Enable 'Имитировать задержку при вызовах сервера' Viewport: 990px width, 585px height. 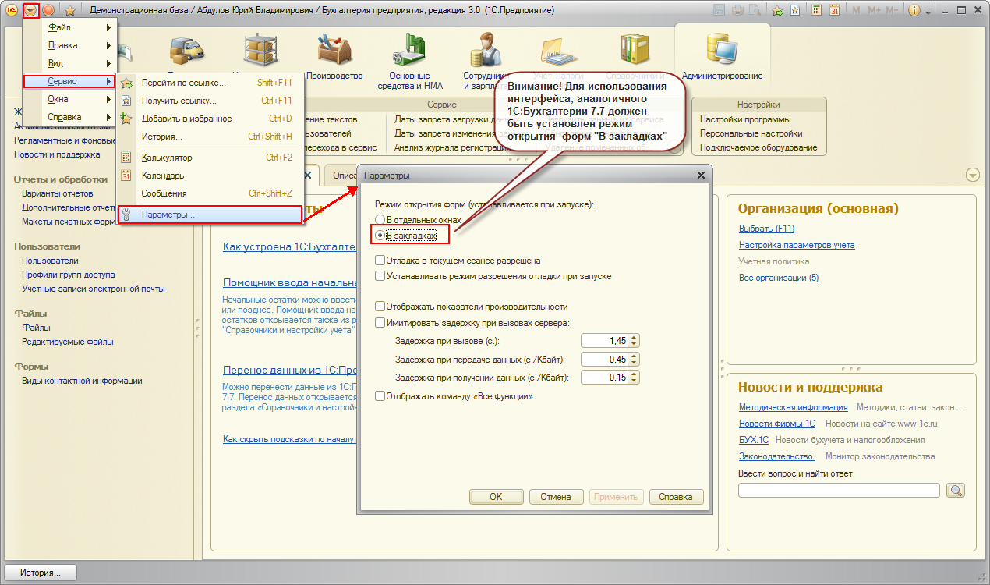pos(380,323)
